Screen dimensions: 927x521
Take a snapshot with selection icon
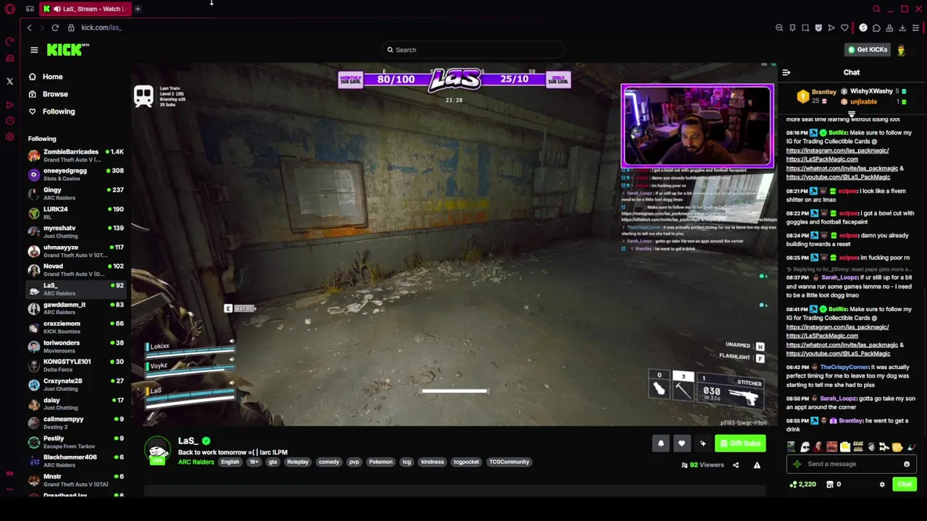click(805, 28)
